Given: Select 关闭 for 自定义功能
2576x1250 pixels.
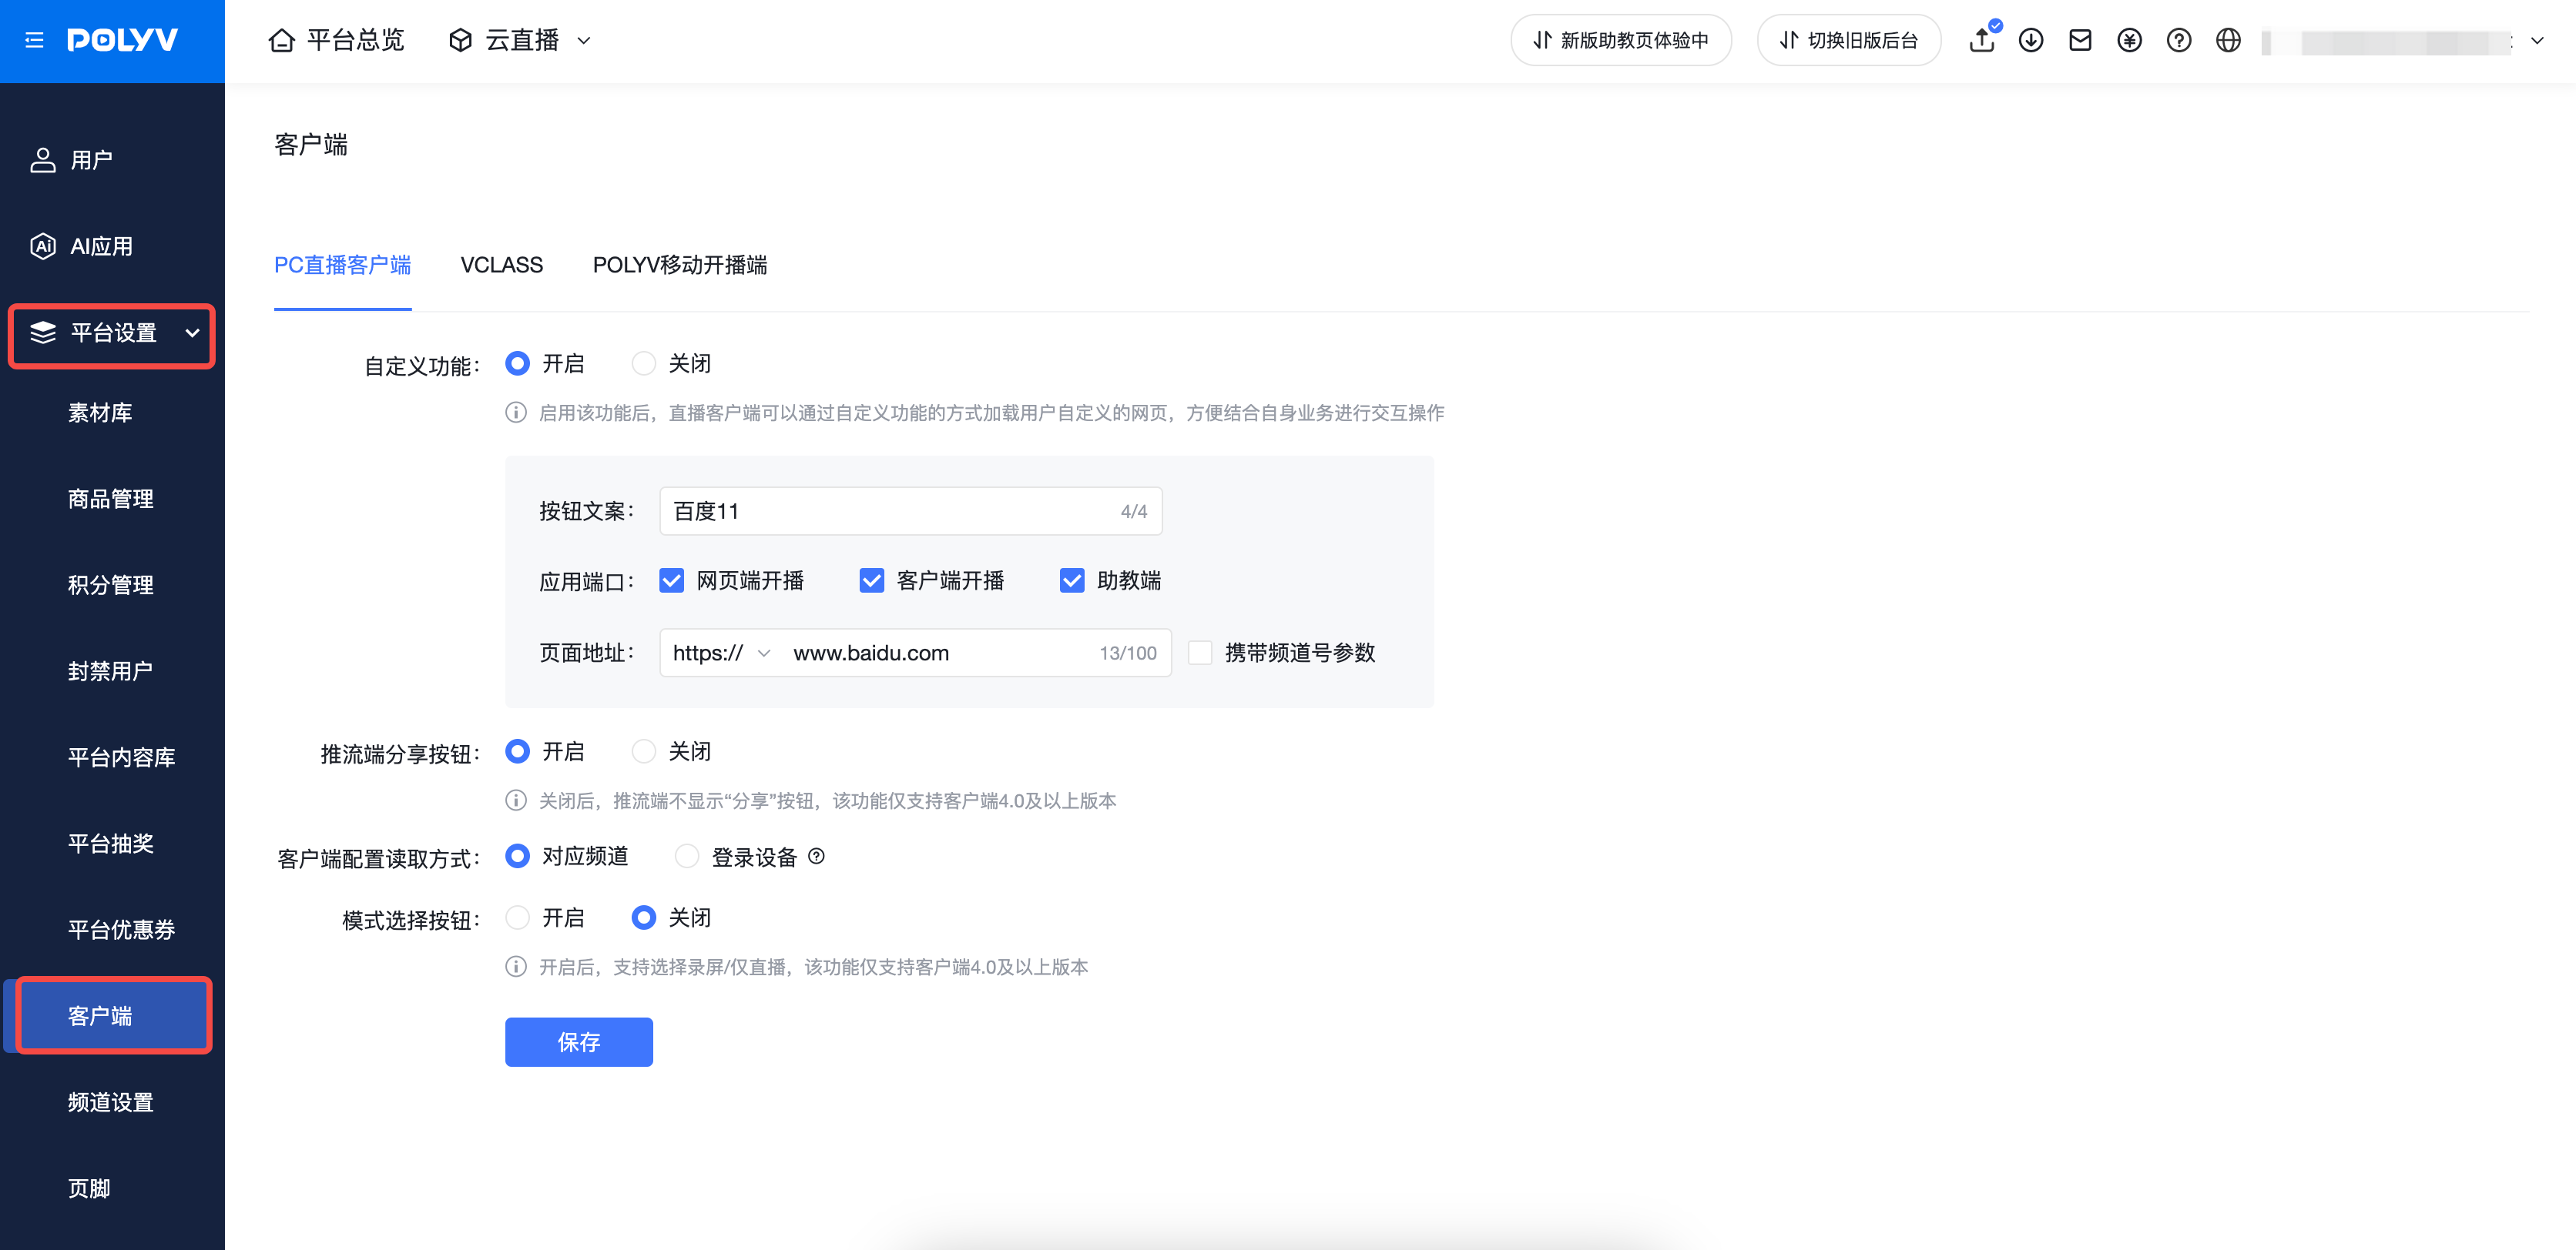Looking at the screenshot, I should pos(644,364).
